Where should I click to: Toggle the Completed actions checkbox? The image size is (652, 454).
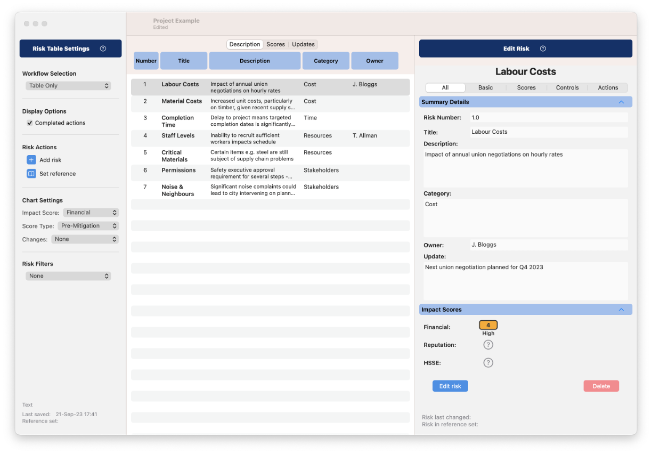[30, 123]
